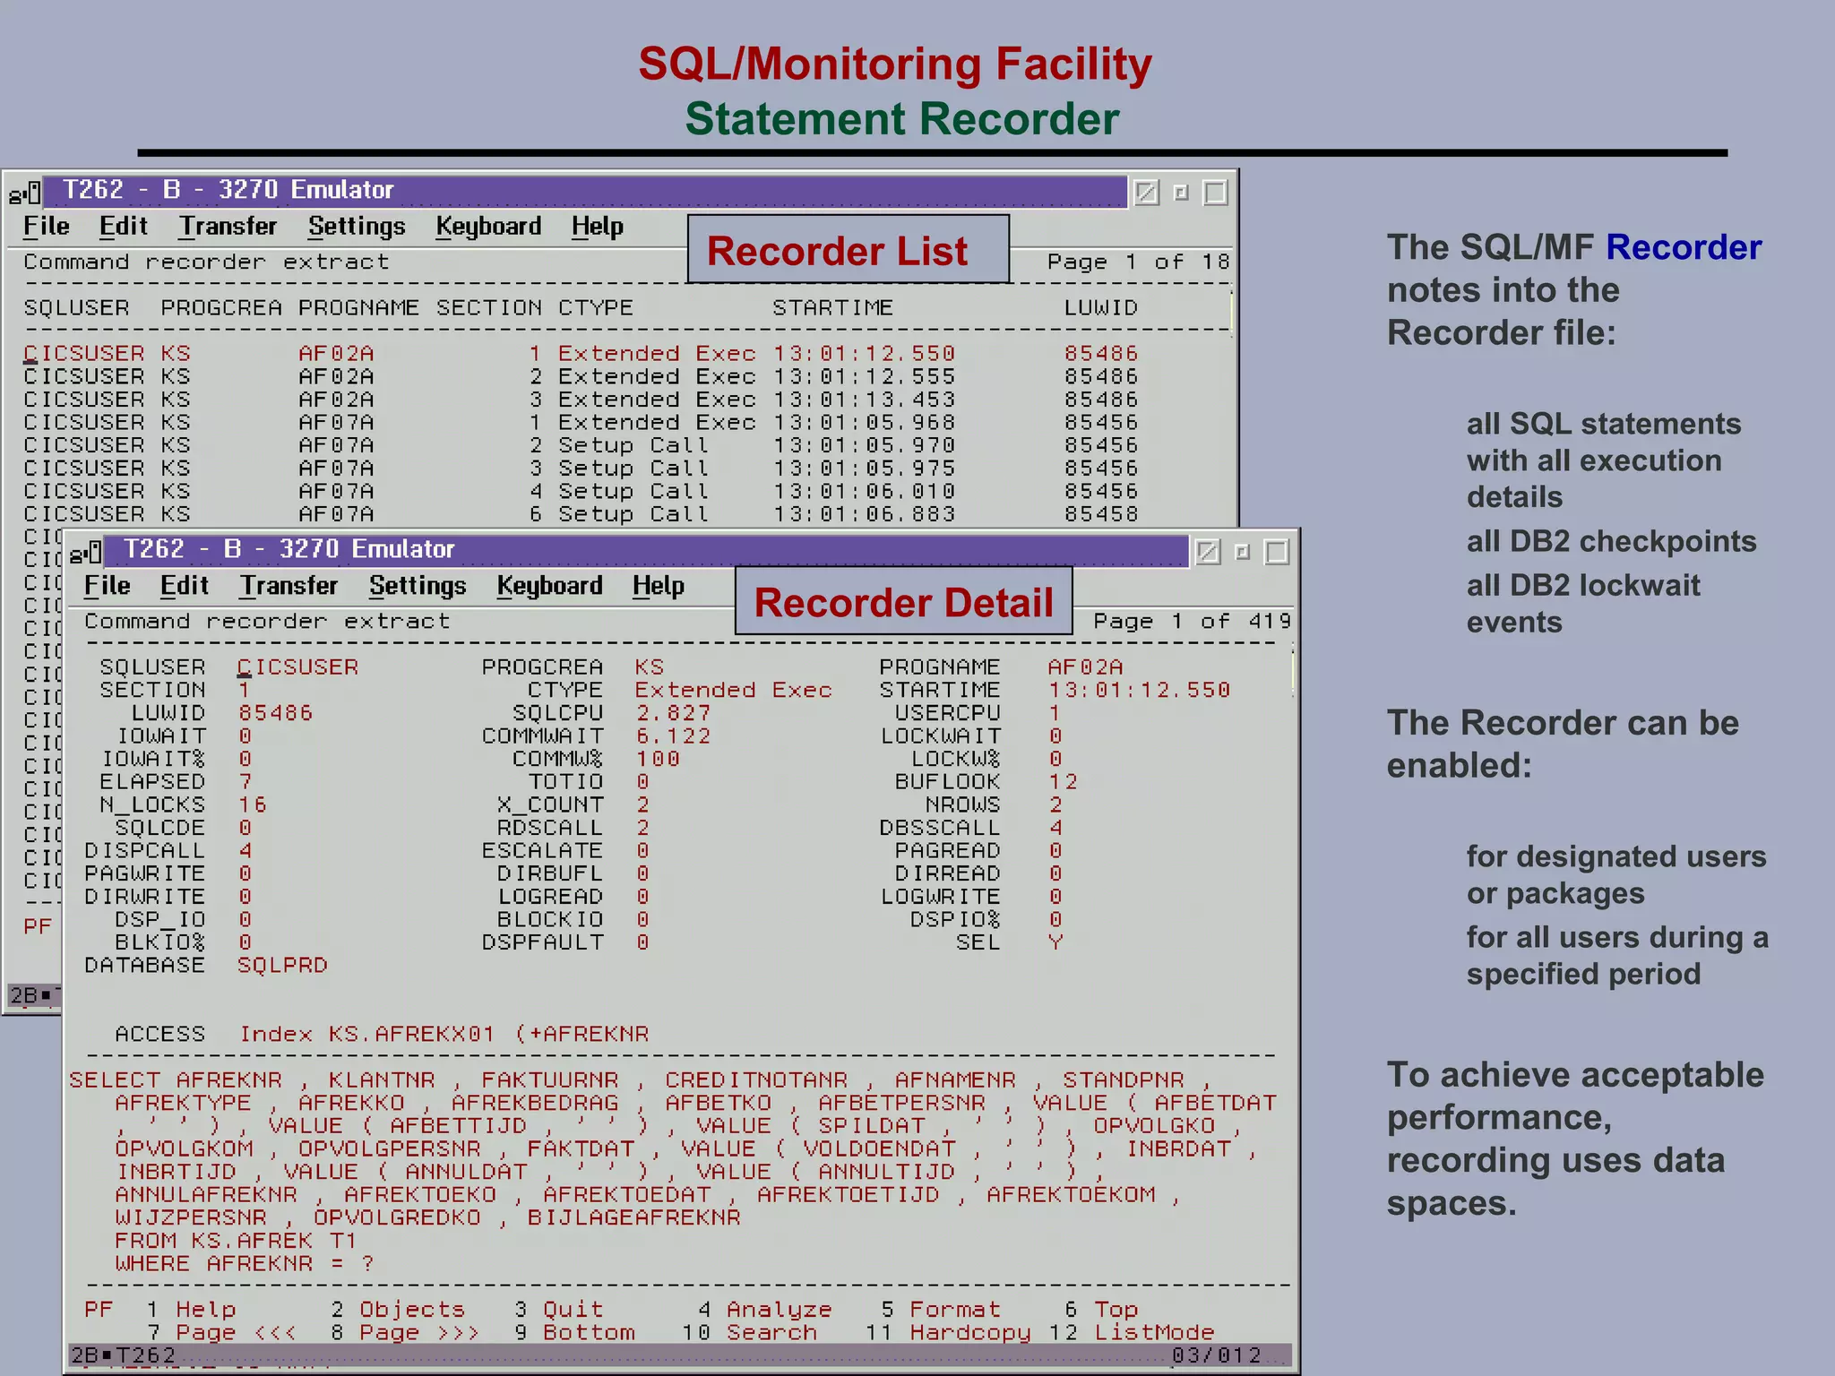Click the COMMWAIT value 6.122
Screen dimensions: 1835x1376
click(x=673, y=736)
